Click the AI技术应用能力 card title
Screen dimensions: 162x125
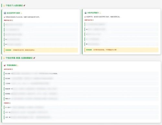pos(93,13)
